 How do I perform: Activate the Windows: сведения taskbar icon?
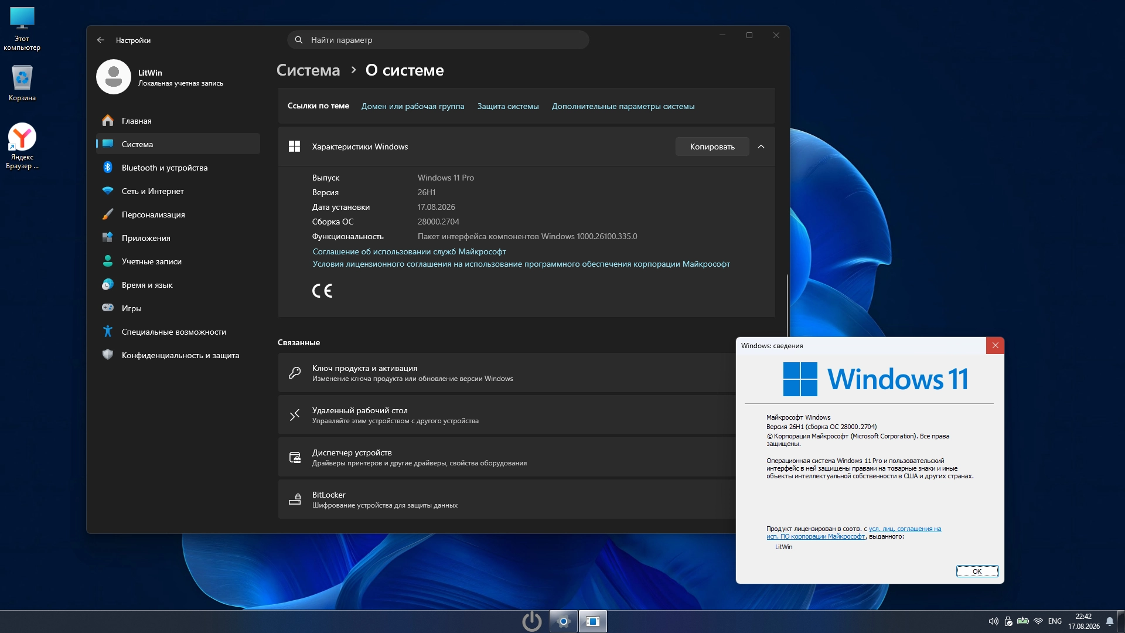coord(593,621)
